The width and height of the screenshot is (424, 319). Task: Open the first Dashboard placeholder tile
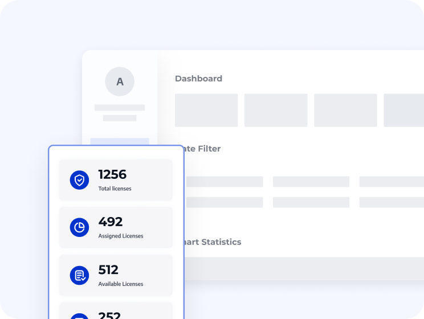pos(206,110)
